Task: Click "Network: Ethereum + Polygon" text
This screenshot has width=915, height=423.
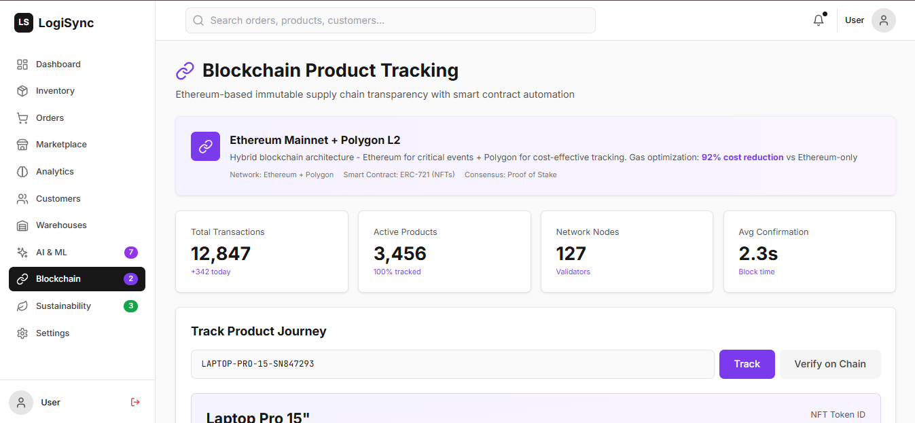Action: (x=282, y=174)
